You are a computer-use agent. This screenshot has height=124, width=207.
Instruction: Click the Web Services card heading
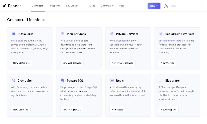[x=76, y=34]
